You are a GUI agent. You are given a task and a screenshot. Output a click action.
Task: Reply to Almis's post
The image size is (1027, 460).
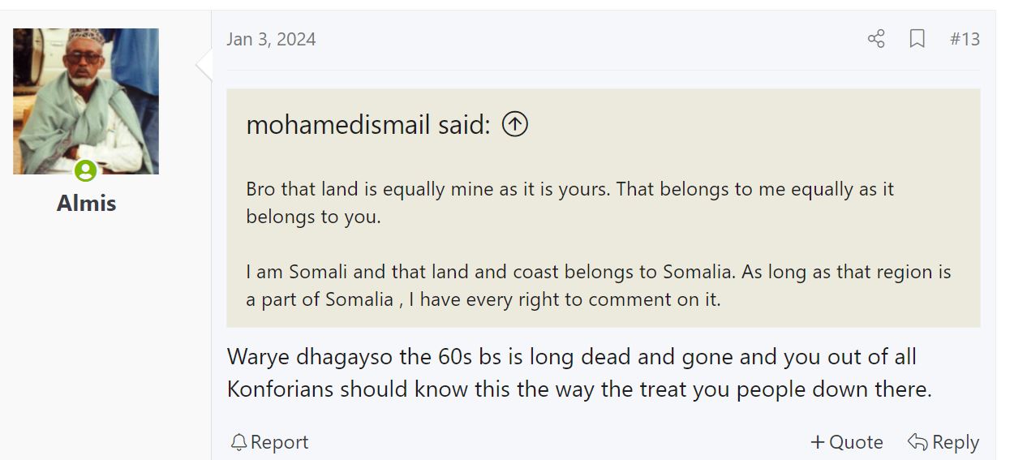[x=943, y=442]
